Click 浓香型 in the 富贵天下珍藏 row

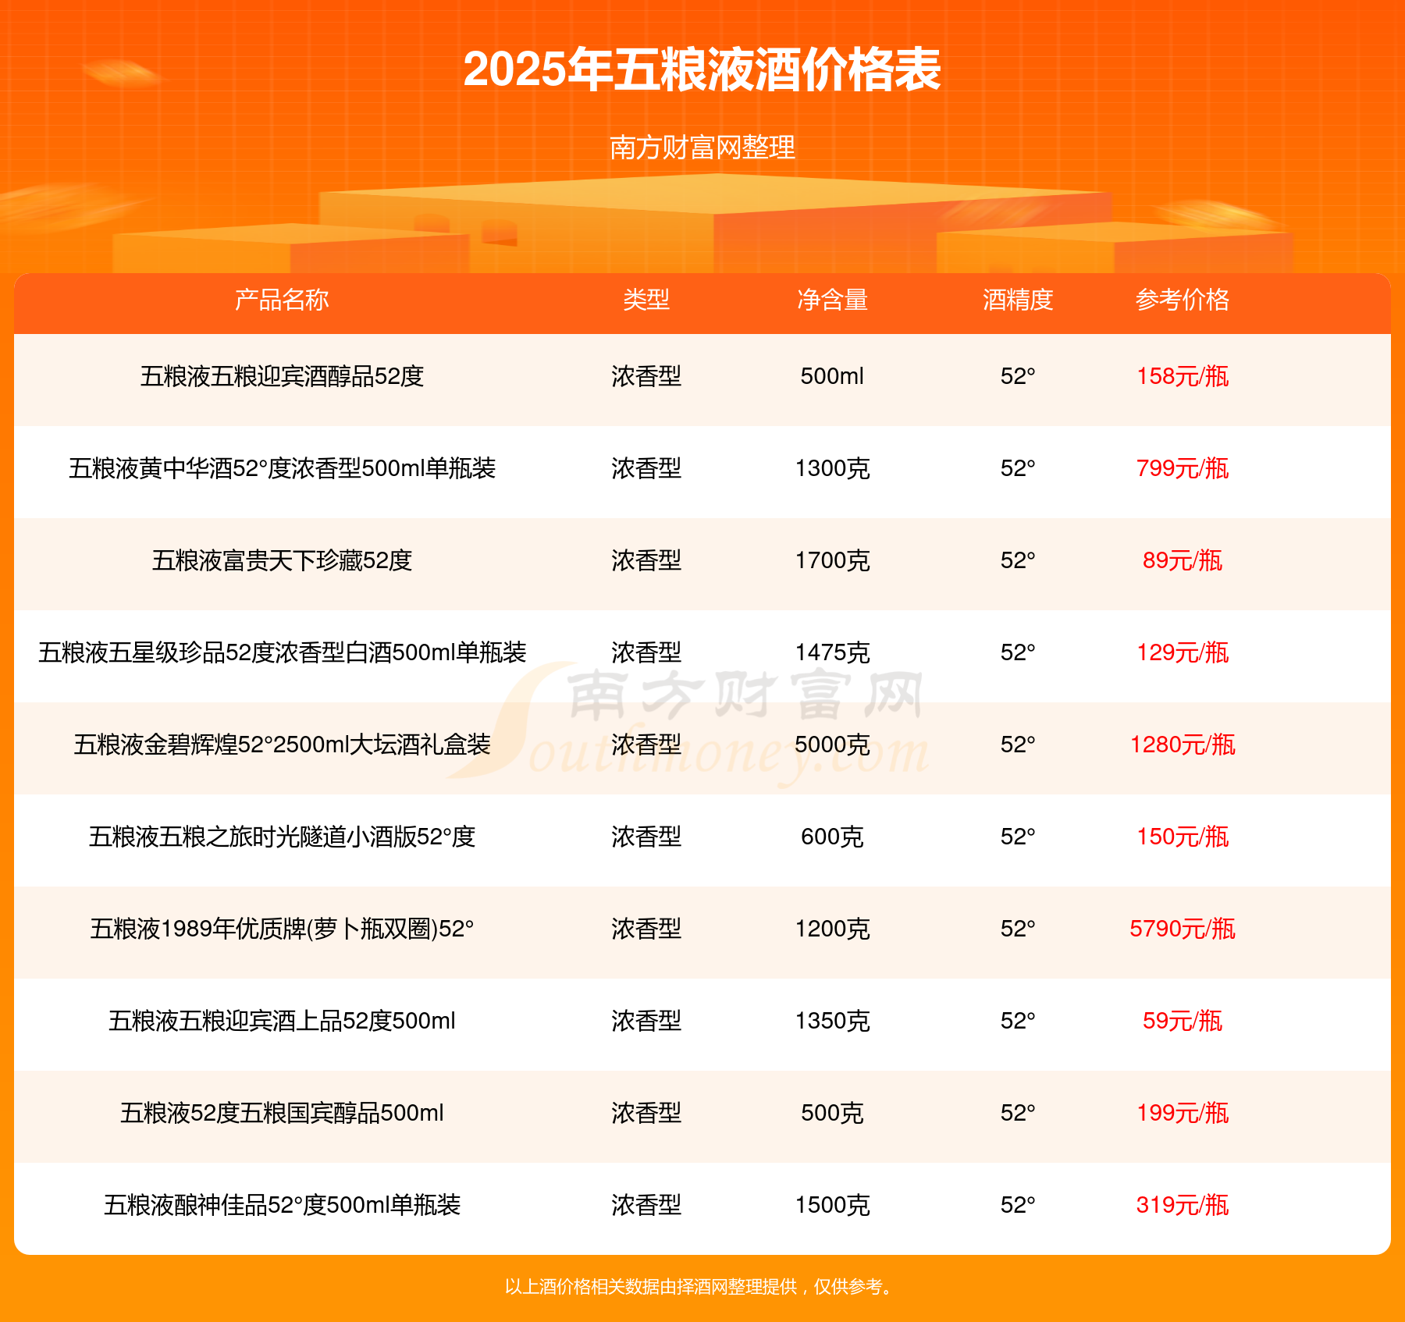[646, 560]
